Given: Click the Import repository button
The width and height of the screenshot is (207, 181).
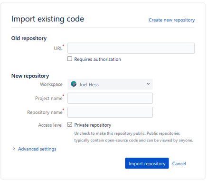Looking at the screenshot, I should coord(147,163).
